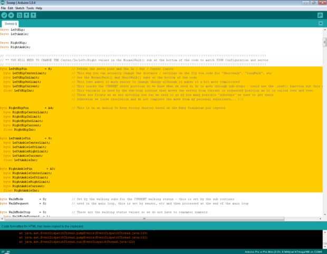The width and height of the screenshot is (327, 254).
Task: Click the 'byte WalkMode = 0;' line
Action: tap(23, 199)
